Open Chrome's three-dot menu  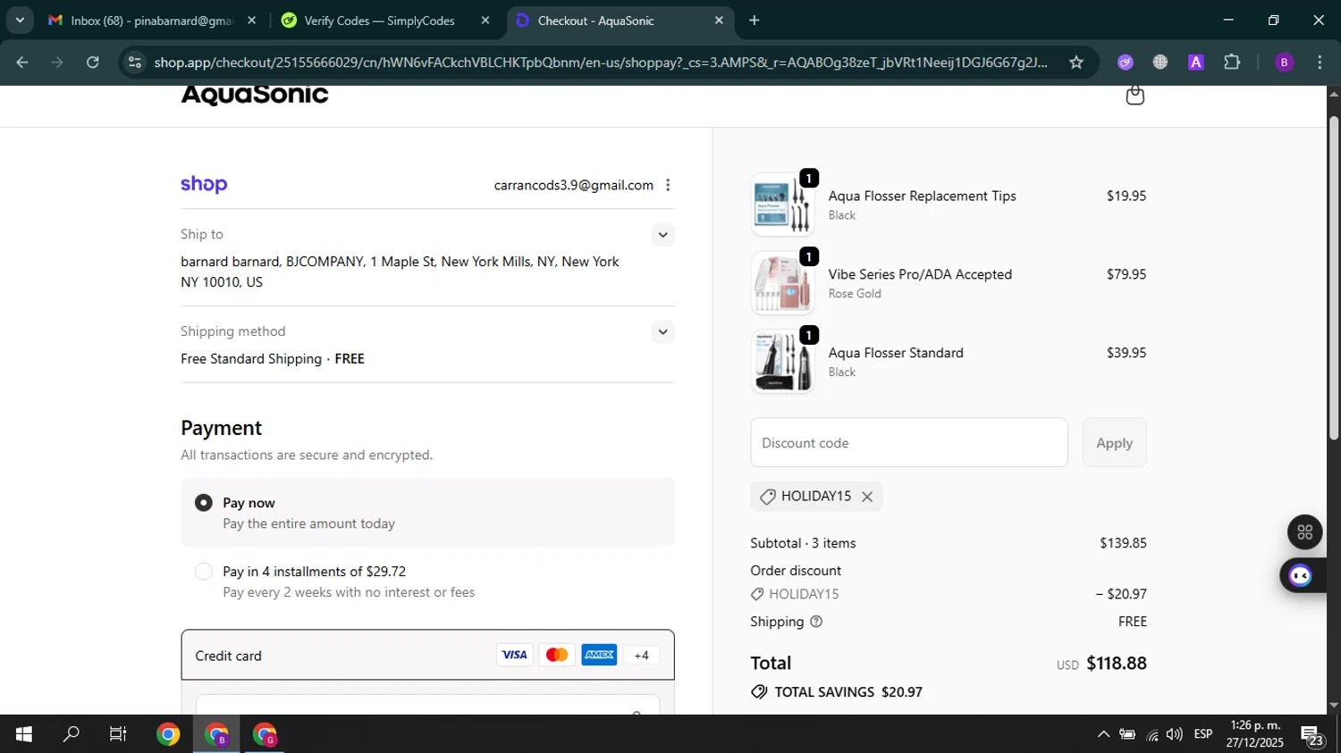pyautogui.click(x=1320, y=62)
